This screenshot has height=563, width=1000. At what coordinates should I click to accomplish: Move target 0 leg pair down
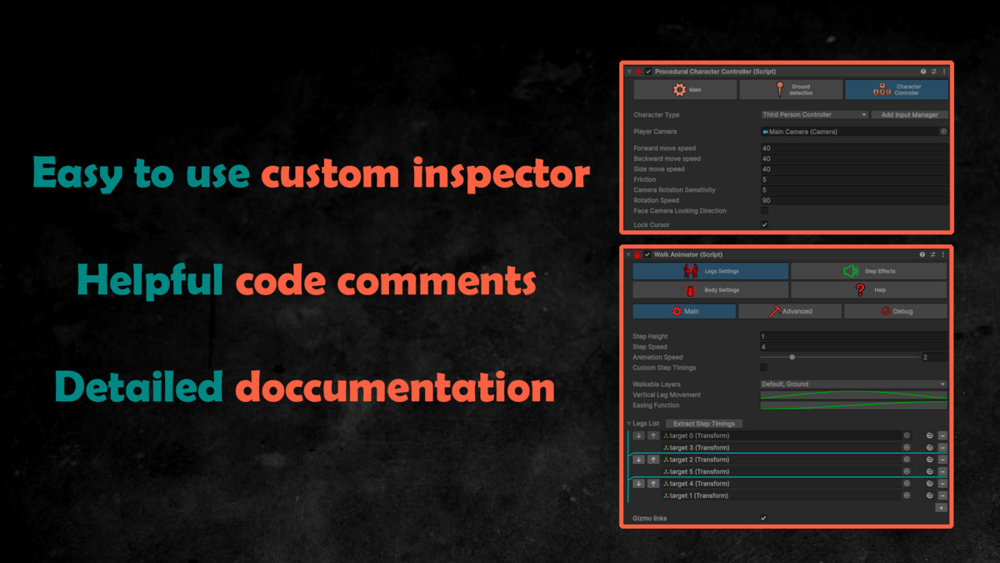(638, 435)
